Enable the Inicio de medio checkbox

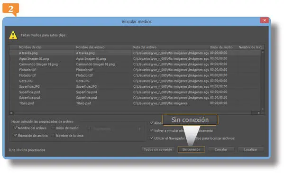click(53, 128)
